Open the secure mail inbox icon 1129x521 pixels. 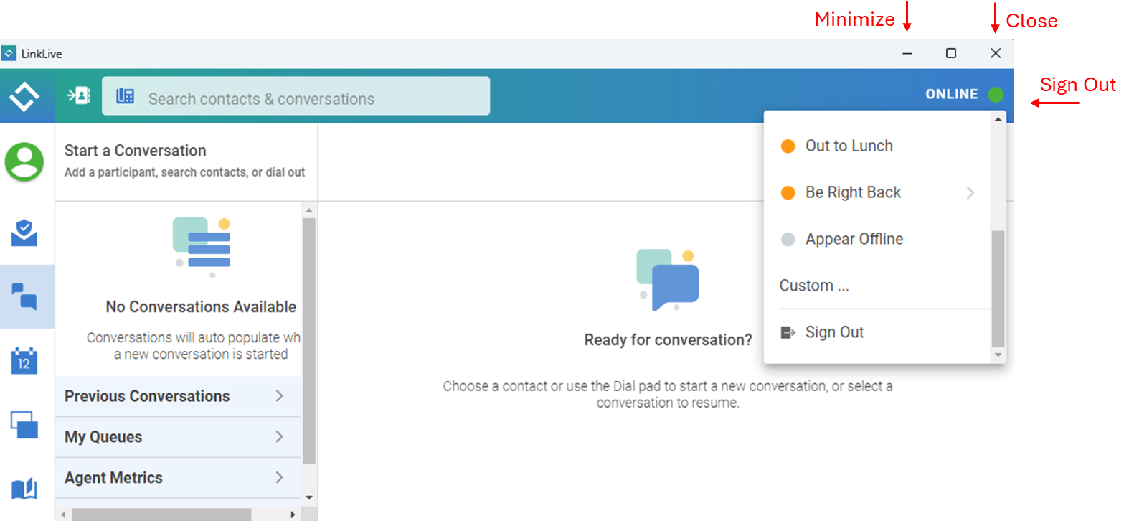(24, 233)
